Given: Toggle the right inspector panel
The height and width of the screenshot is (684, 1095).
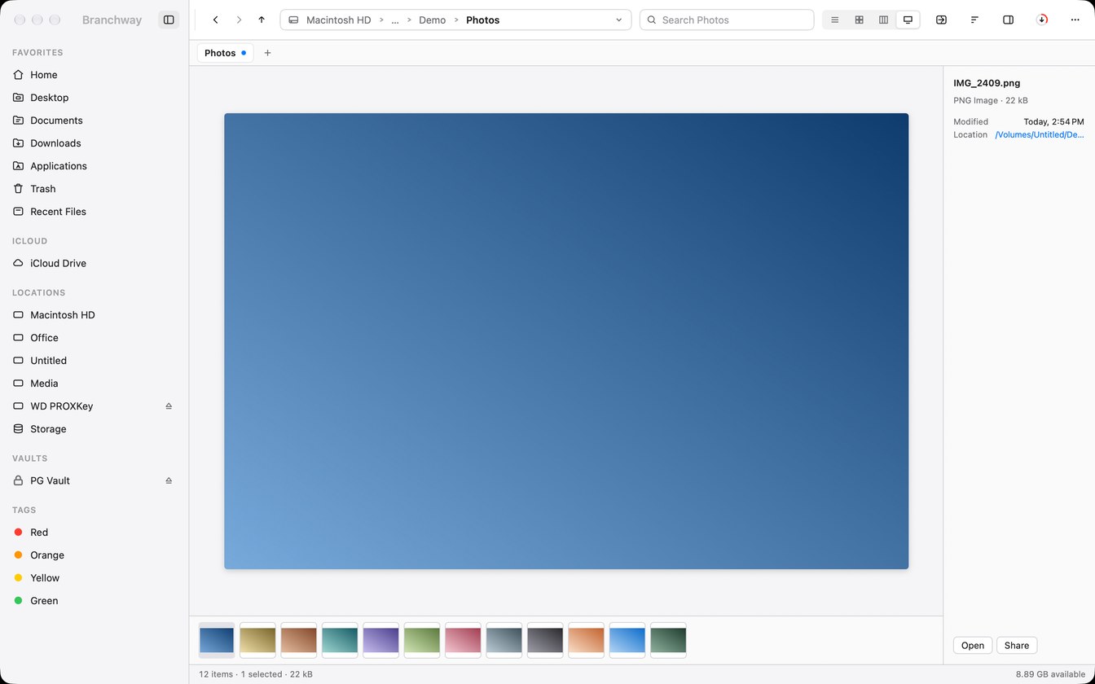Looking at the screenshot, I should [1008, 20].
